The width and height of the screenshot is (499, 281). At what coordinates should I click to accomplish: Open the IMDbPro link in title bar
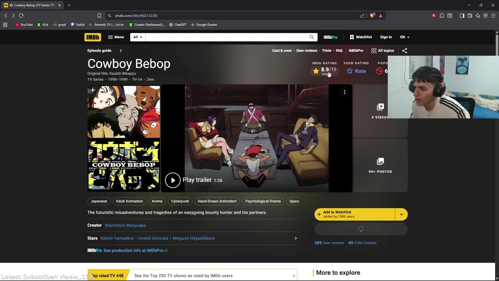pos(356,50)
